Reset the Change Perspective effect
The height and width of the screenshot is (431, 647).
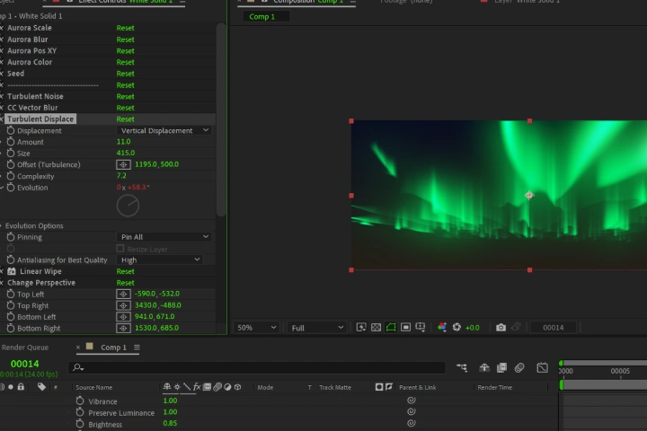pyautogui.click(x=125, y=283)
